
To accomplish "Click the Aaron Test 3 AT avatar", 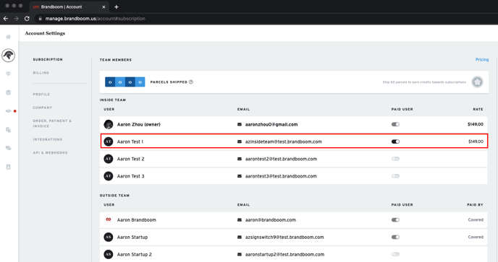I will point(109,176).
